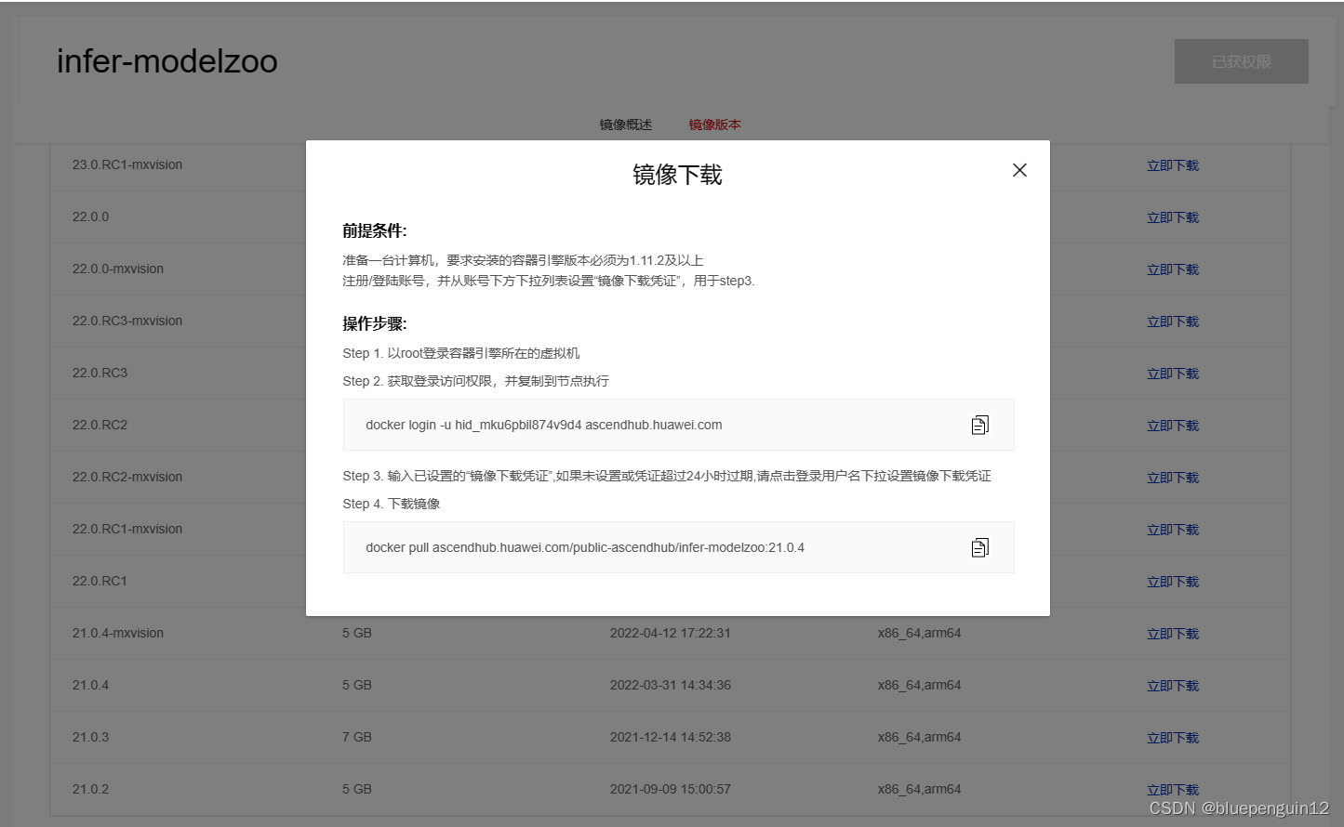
Task: Download version 23.0.RC1-mxvision via 立即下载
Action: [1172, 165]
